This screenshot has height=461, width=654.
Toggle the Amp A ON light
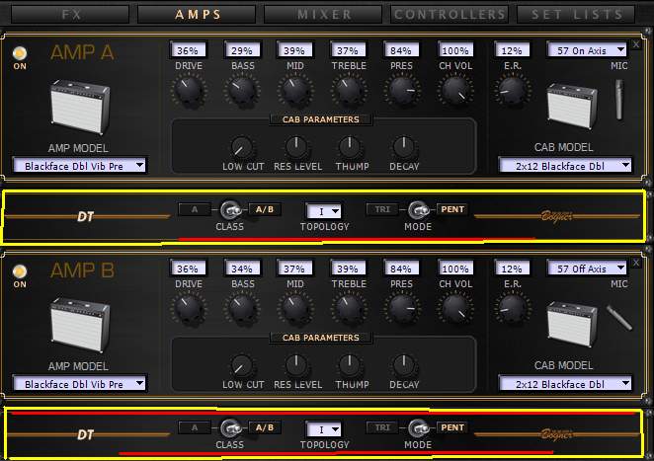(x=20, y=53)
